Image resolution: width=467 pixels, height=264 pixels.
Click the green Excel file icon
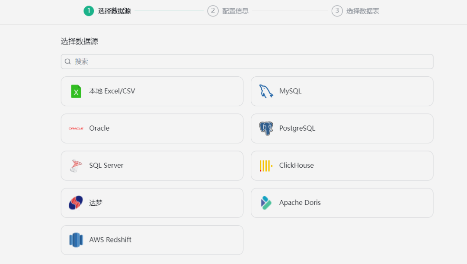pos(76,91)
